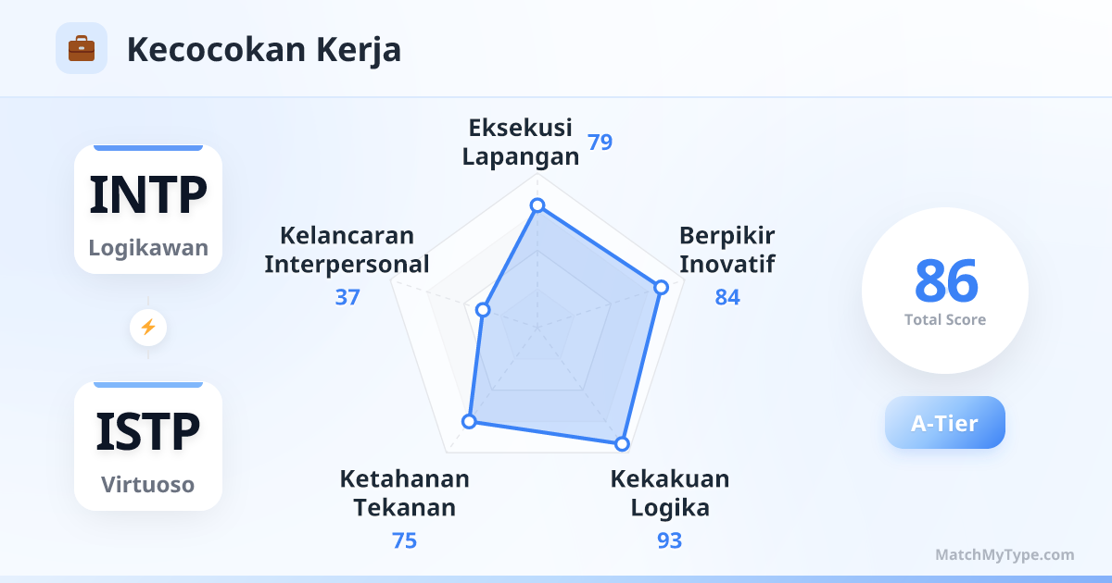The image size is (1112, 583).
Task: Click the Berpikir Inovatif radar point
Action: tap(661, 287)
